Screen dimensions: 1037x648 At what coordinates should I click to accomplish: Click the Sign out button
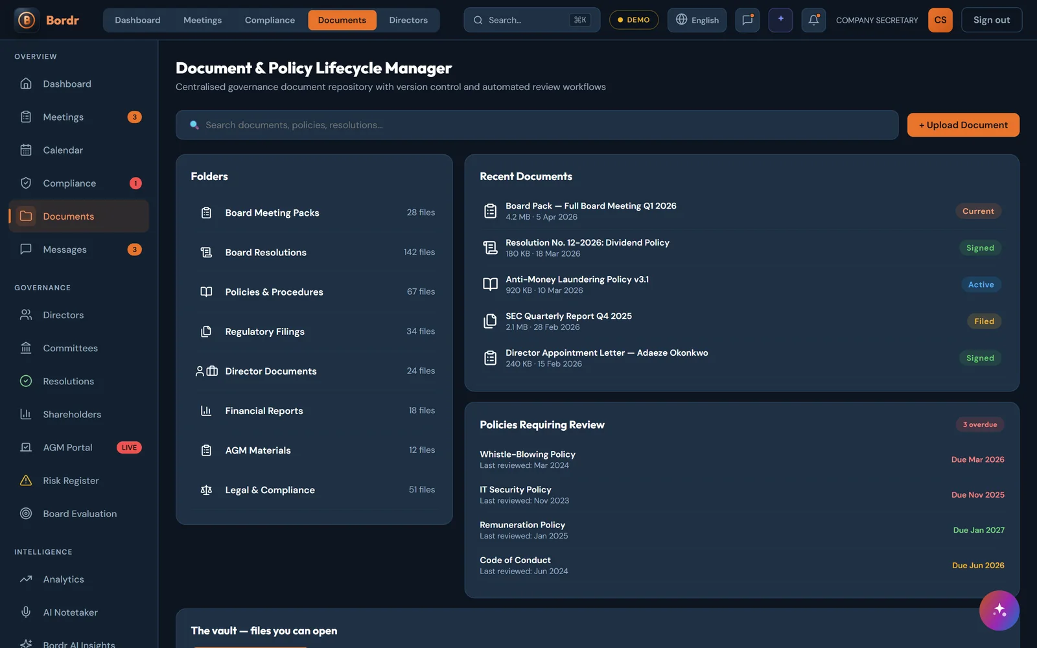(x=992, y=20)
